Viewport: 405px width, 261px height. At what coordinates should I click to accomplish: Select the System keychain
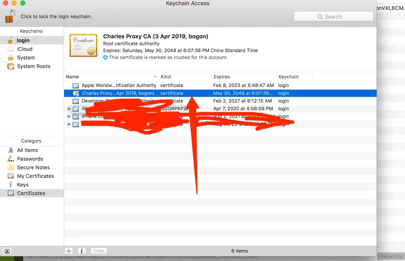(32, 58)
